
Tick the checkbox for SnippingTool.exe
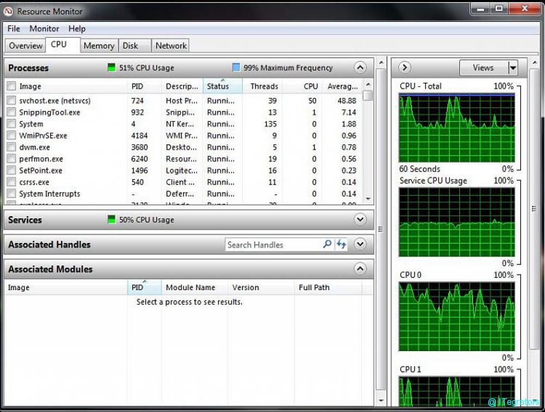coord(11,112)
